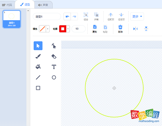Screen dimensions: 162x126
Task: Click the Paste (粘贴) icon
Action: coord(105,29)
